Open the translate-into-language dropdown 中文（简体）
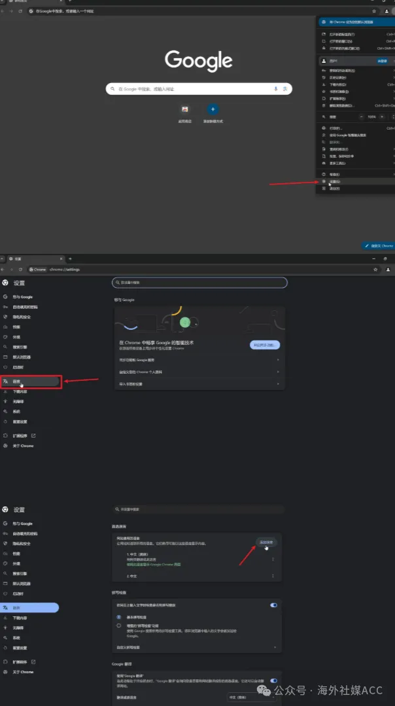 [x=251, y=697]
